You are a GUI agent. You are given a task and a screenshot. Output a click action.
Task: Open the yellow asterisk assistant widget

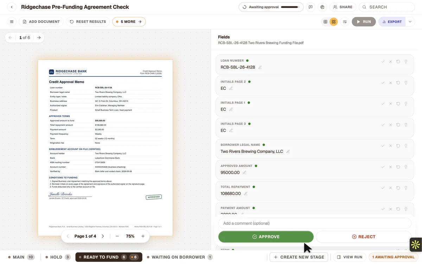click(x=416, y=245)
